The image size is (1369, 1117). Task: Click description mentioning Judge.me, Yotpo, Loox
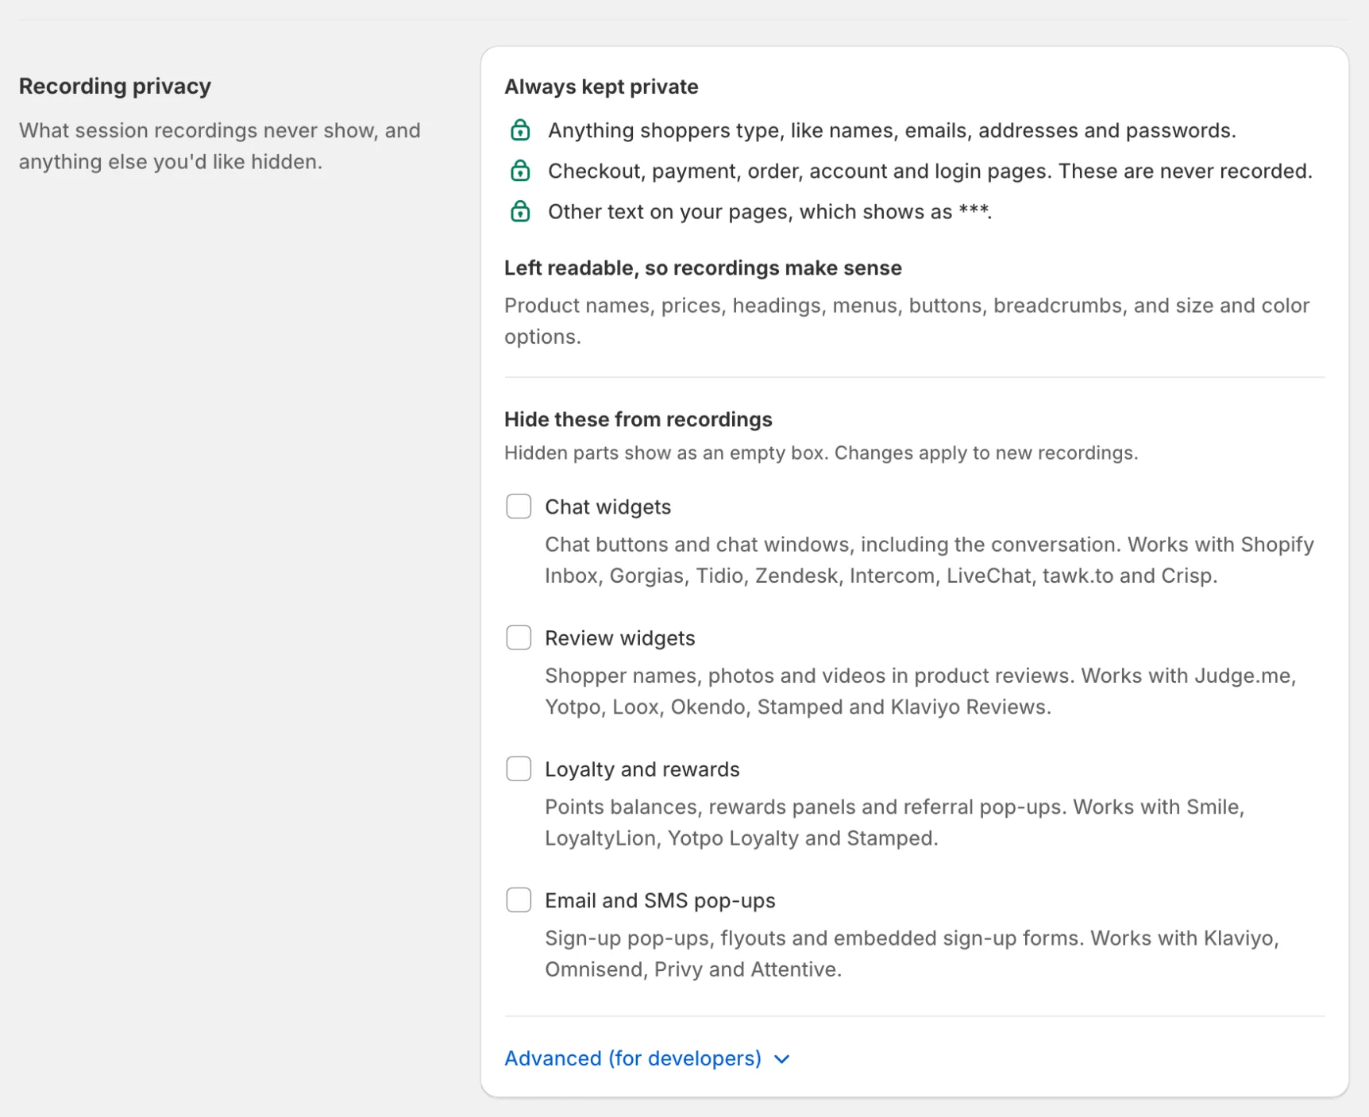[x=920, y=691]
